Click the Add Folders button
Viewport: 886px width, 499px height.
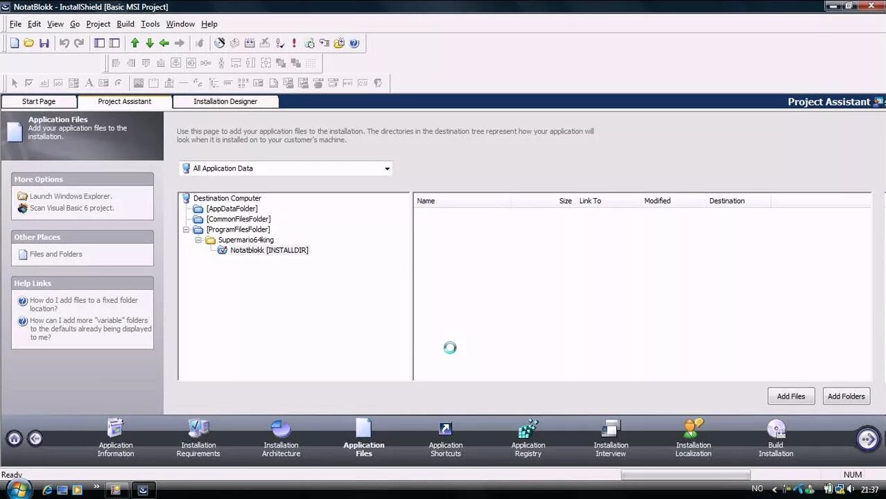(x=846, y=396)
